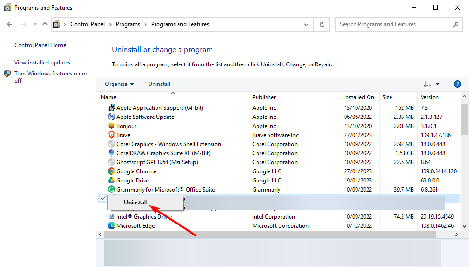This screenshot has height=267, width=469.
Task: Navigate to Control Panel breadcrumb
Action: 88,24
